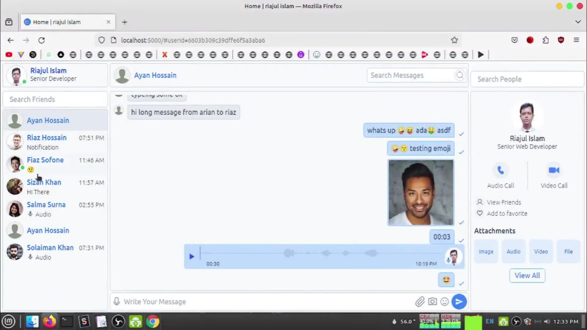Image resolution: width=587 pixels, height=330 pixels.
Task: Click the clock showing 12:33 PM
Action: [566, 321]
